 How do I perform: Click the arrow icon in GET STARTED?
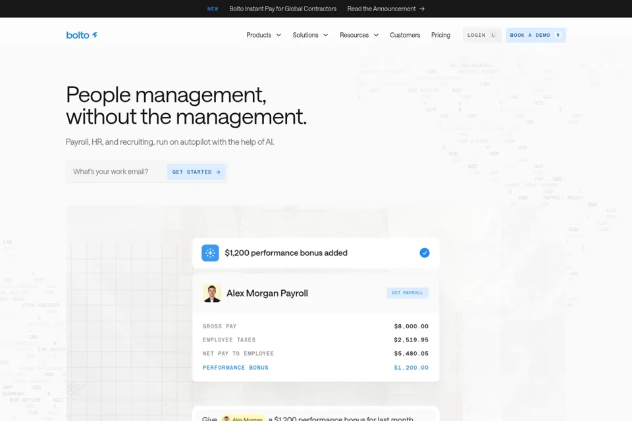click(x=218, y=172)
